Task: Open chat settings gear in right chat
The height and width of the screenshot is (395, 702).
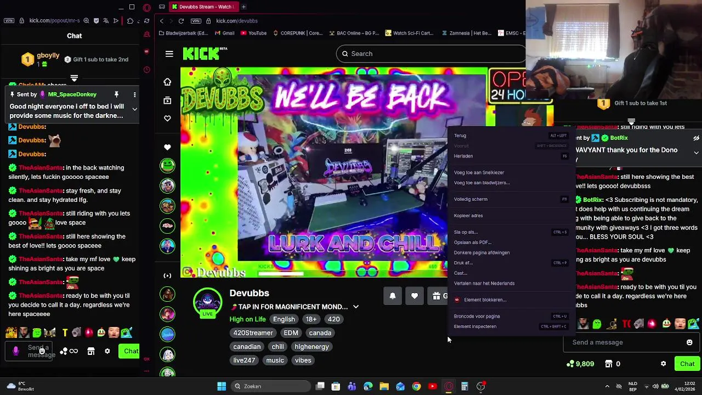Action: coord(663,364)
